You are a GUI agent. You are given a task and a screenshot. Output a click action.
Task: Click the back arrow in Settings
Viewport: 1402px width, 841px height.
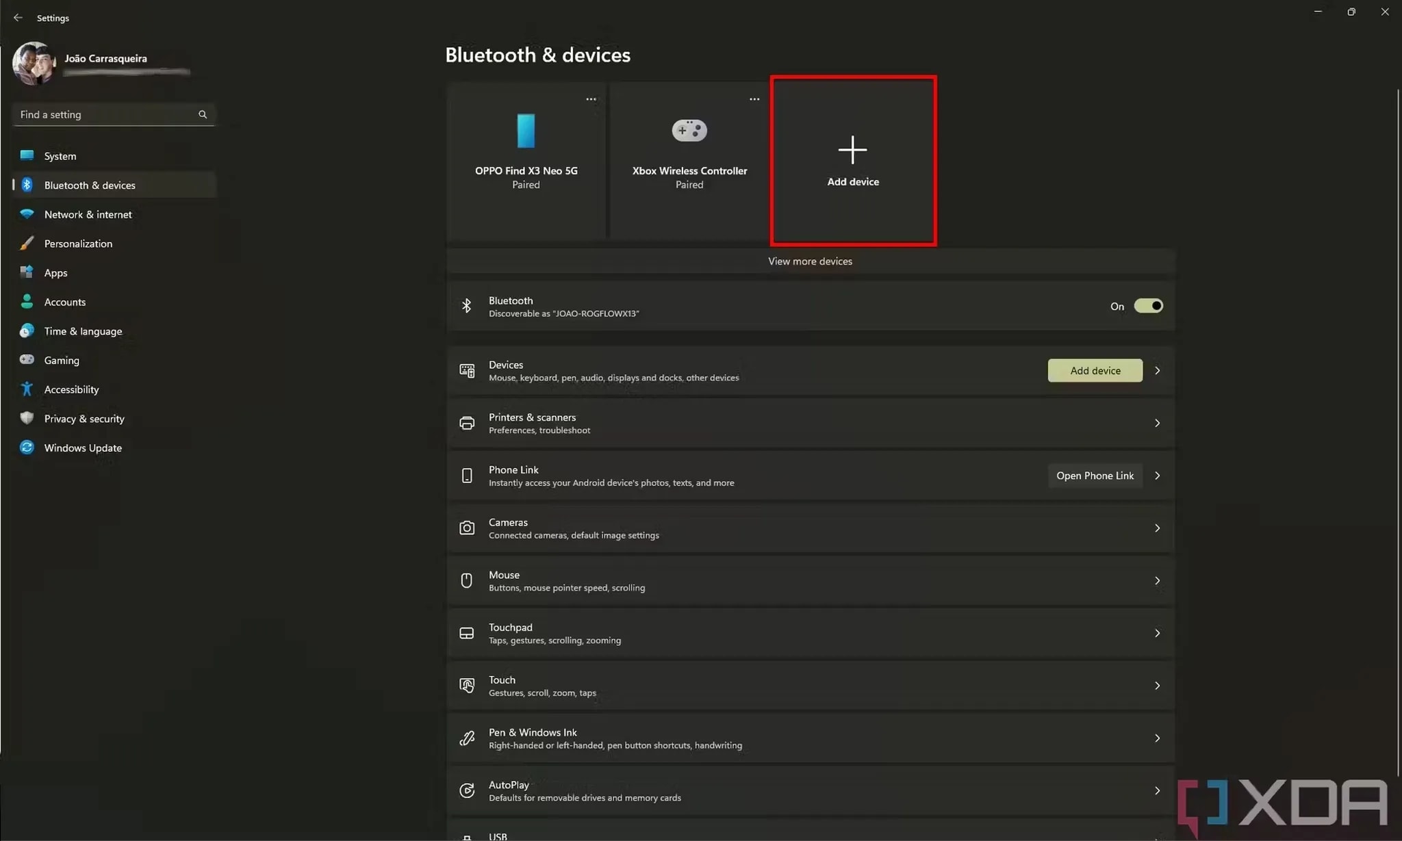click(x=18, y=18)
